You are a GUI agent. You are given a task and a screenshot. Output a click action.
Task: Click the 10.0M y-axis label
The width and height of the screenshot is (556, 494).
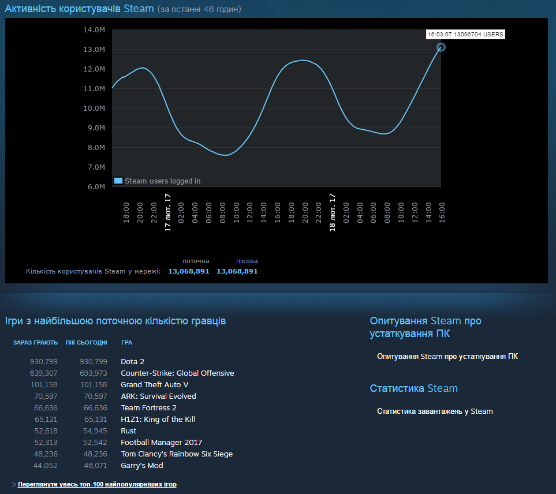pos(94,108)
